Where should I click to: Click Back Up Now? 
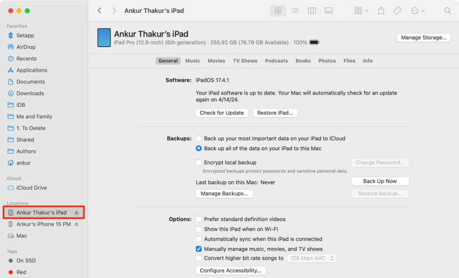click(380, 181)
